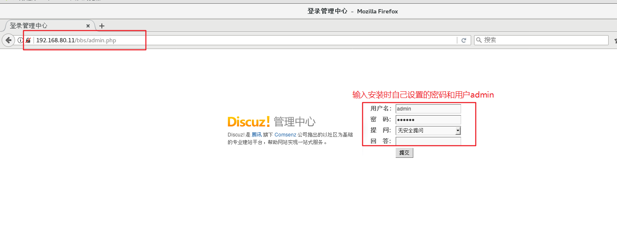Open the insecure connection lock icon
Viewport: 617px width, 247px height.
[x=28, y=40]
